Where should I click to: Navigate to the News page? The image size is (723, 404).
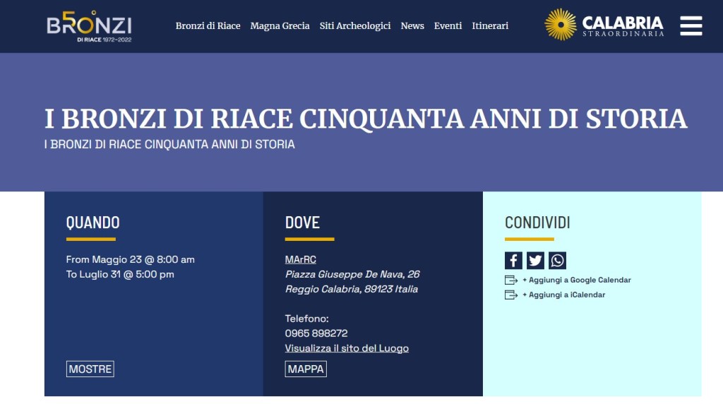pos(412,26)
